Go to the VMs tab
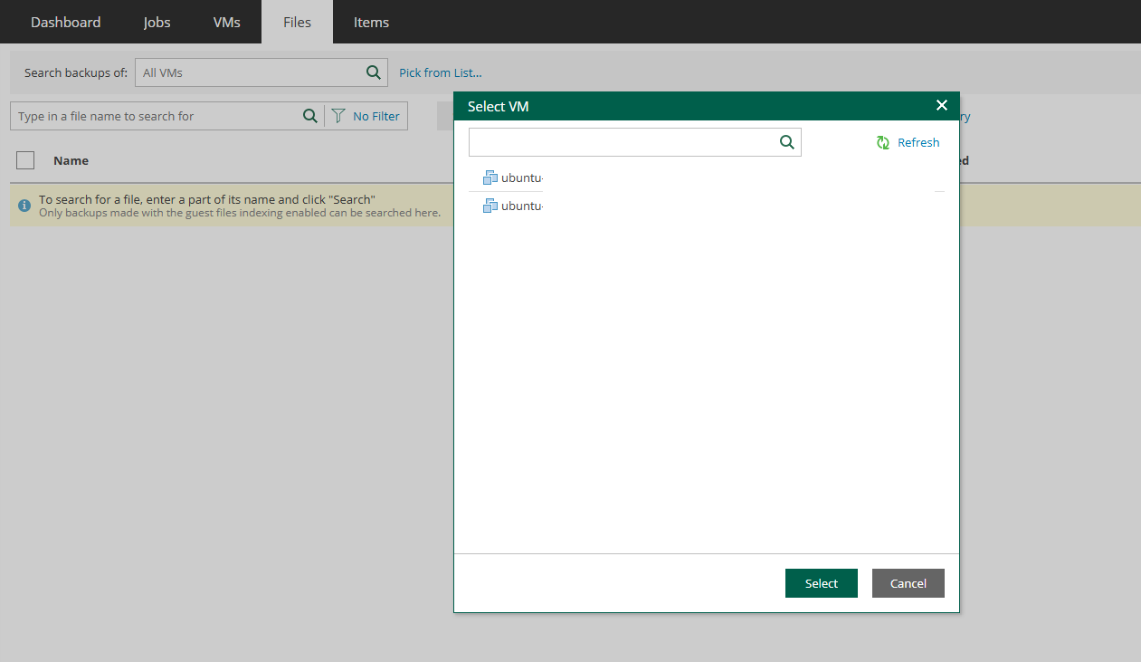The height and width of the screenshot is (662, 1141). coord(227,22)
